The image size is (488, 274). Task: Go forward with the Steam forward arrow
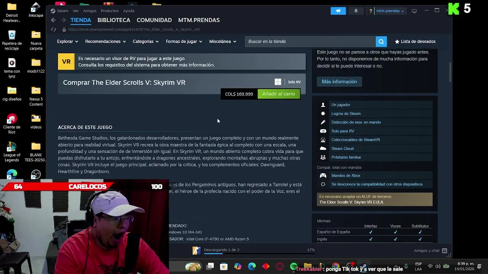[x=64, y=20]
